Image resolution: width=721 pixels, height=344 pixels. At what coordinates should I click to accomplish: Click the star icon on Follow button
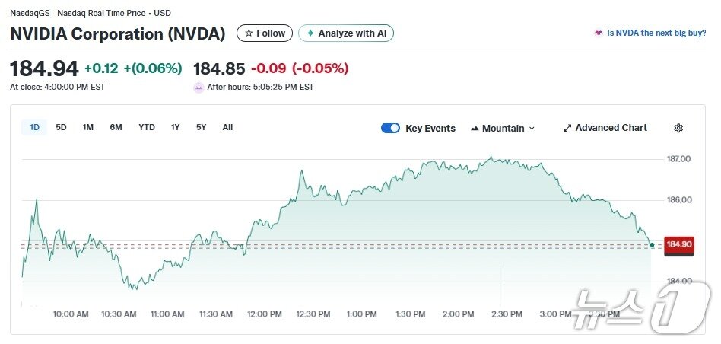click(248, 33)
